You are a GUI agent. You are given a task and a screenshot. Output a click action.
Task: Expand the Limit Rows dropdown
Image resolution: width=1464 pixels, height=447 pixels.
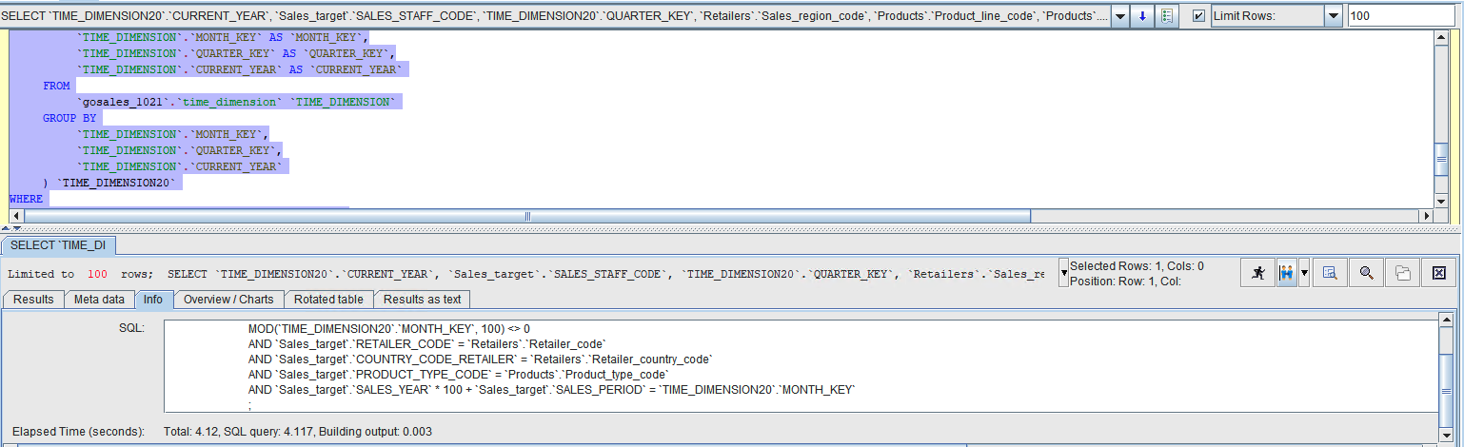click(x=1333, y=16)
